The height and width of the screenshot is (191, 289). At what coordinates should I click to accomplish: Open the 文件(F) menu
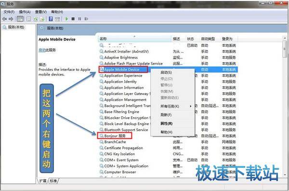click(x=9, y=12)
